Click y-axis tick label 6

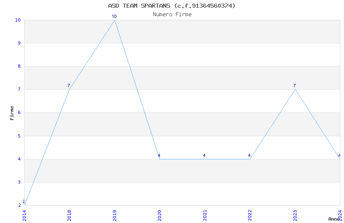[19, 112]
